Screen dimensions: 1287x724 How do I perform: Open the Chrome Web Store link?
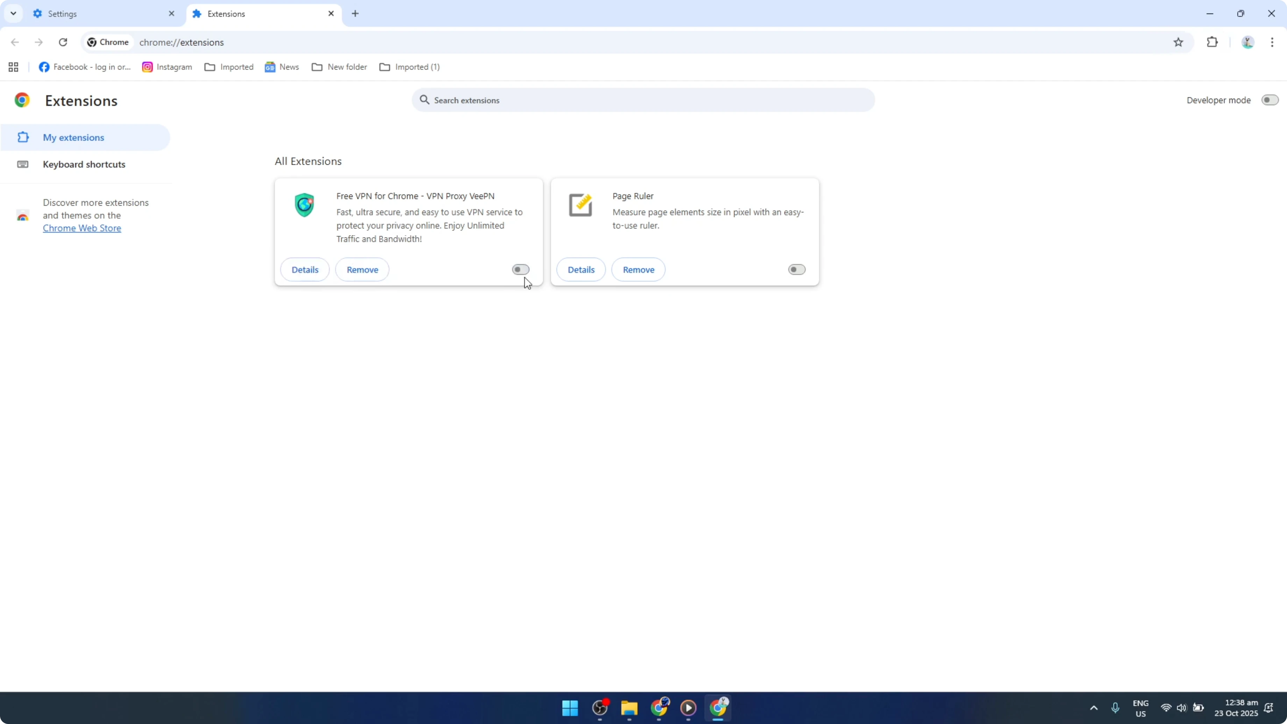(82, 228)
